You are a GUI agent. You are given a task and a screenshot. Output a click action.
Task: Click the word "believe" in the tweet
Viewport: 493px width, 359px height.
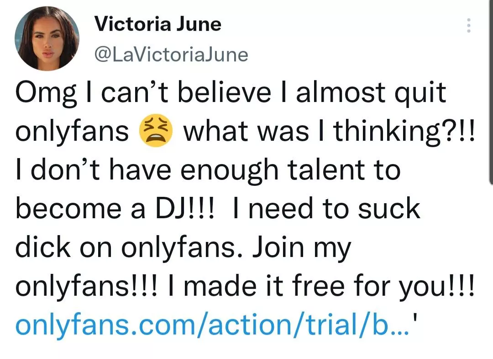[x=223, y=93]
